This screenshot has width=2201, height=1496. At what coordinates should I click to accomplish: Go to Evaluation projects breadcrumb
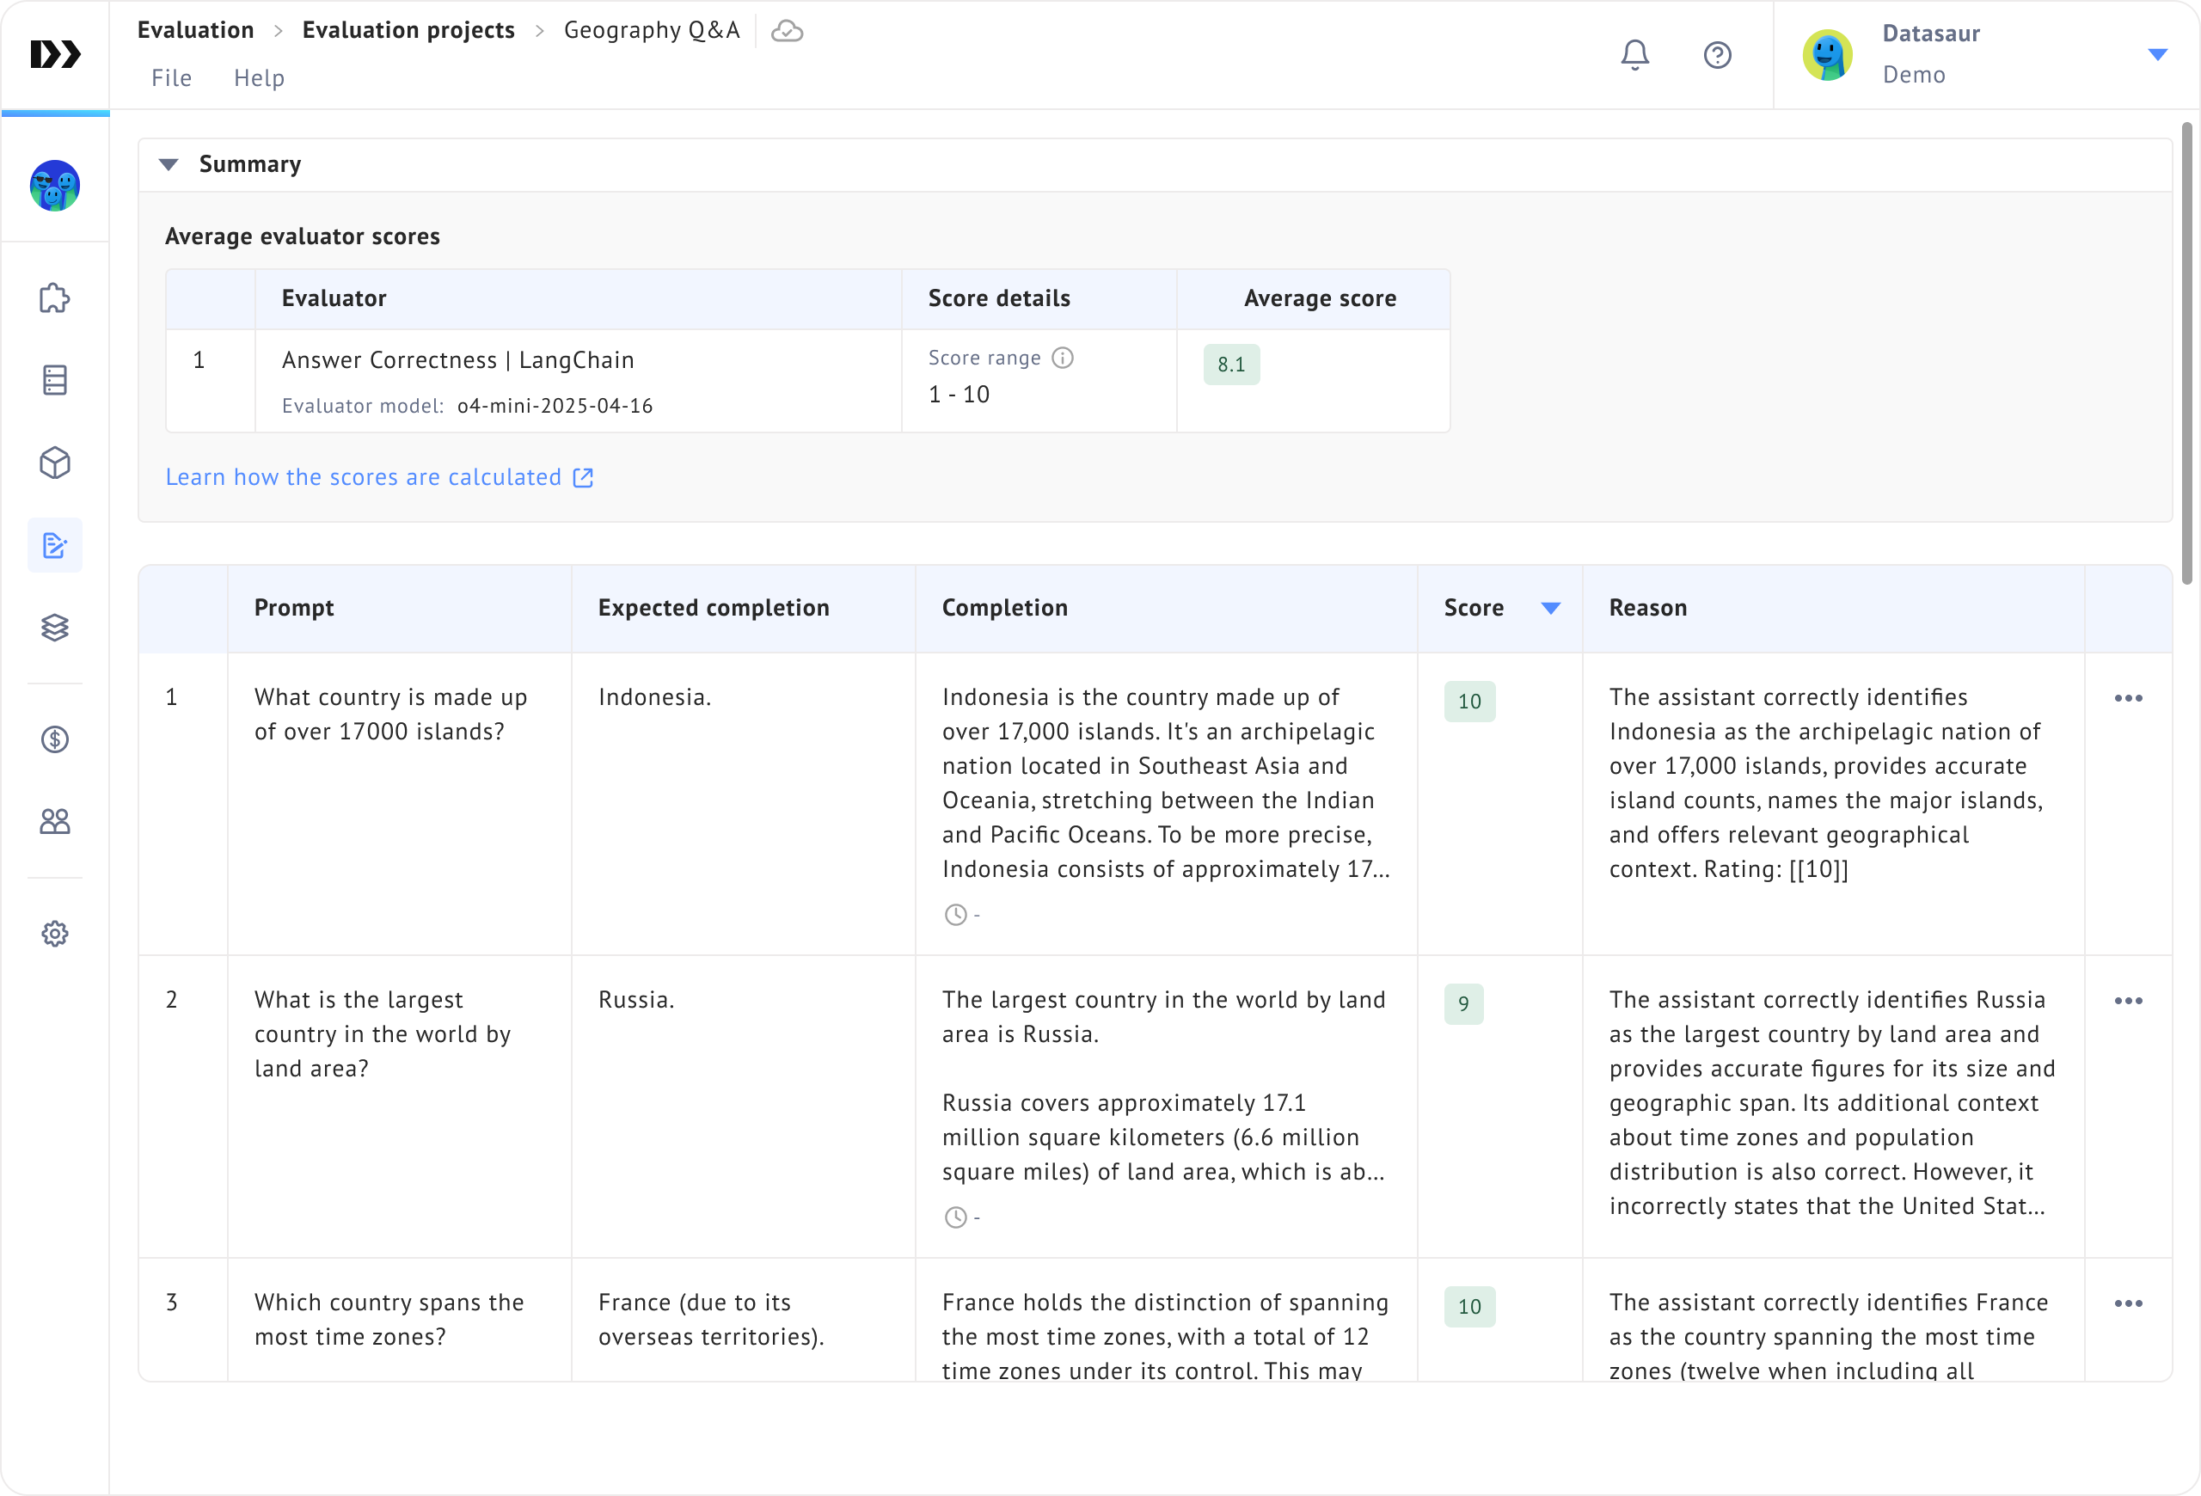[x=408, y=30]
